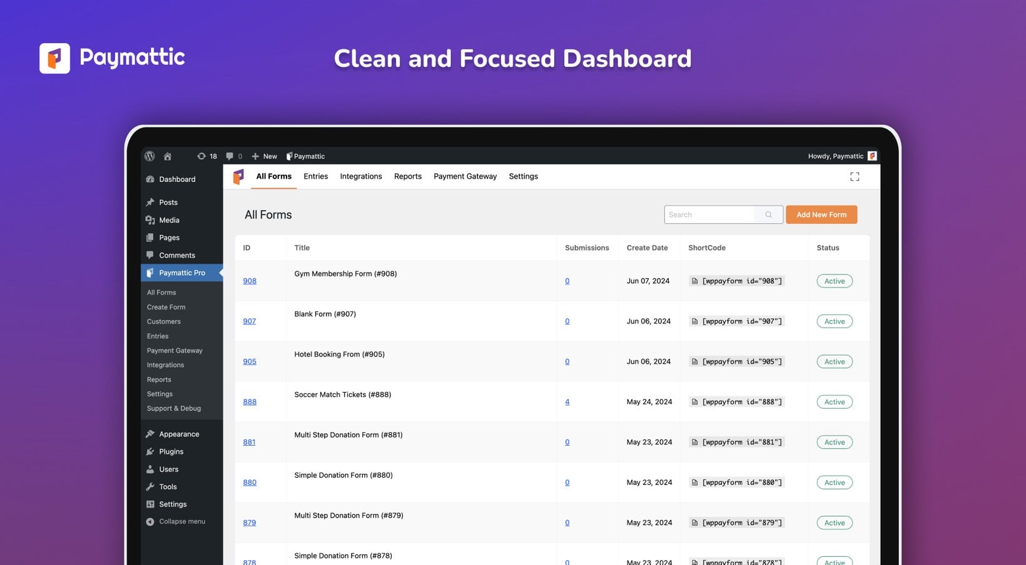1026x565 pixels.
Task: Open Appearance in the WordPress sidebar
Action: [x=182, y=434]
